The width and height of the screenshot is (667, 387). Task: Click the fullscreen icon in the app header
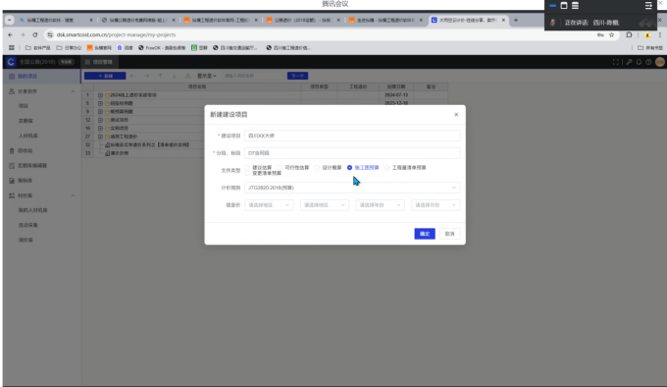click(x=616, y=62)
